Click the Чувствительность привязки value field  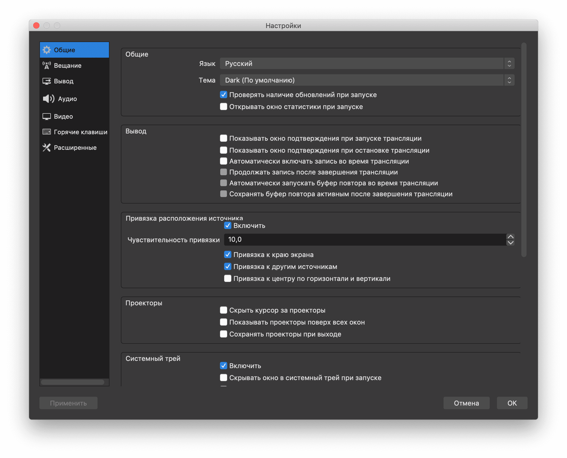(365, 240)
